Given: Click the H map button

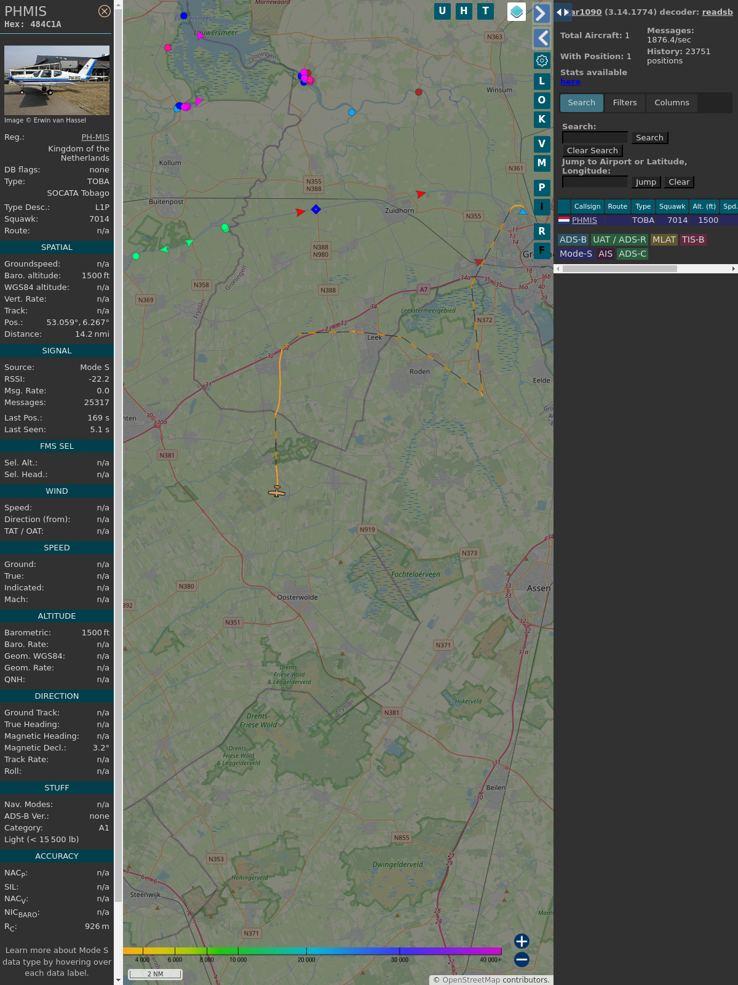Looking at the screenshot, I should pyautogui.click(x=464, y=11).
